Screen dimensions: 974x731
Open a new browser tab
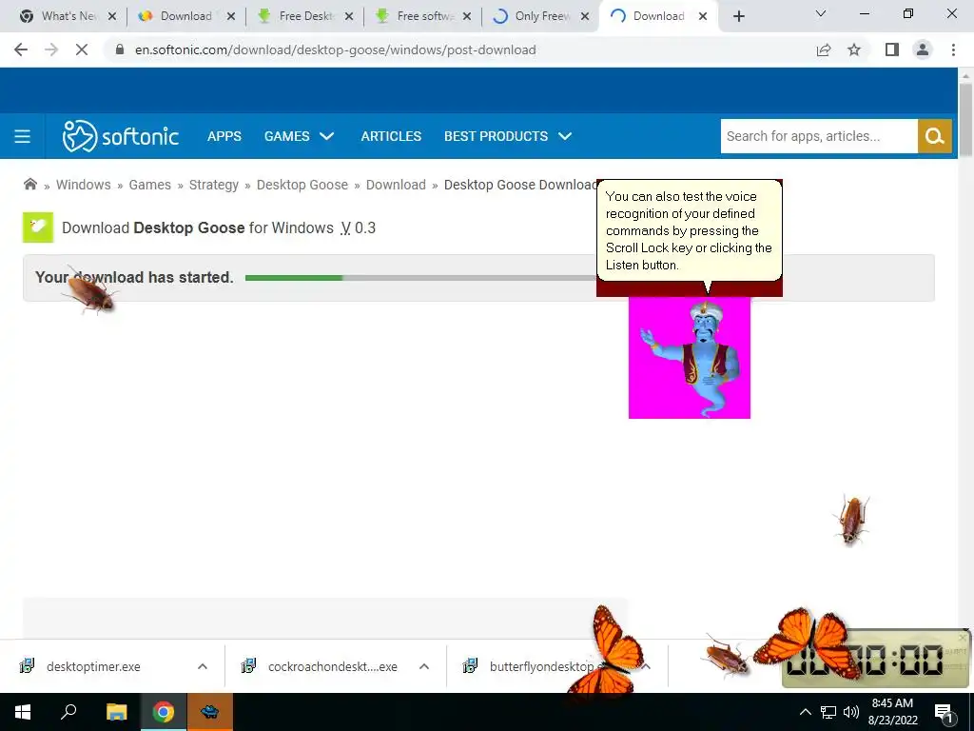[738, 16]
